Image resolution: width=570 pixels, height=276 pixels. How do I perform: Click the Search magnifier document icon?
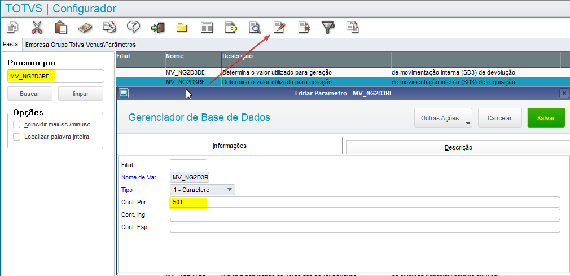click(x=255, y=28)
